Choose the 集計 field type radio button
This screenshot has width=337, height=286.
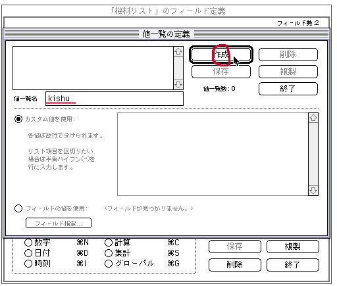(x=109, y=253)
